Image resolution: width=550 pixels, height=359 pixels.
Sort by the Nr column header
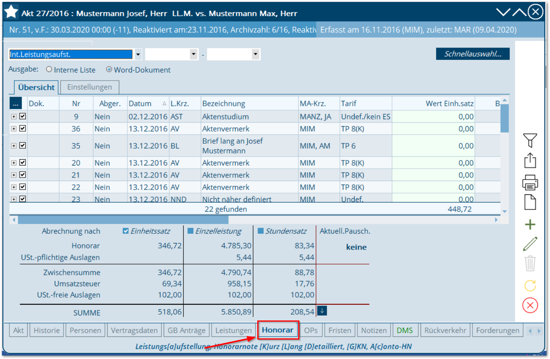point(76,103)
